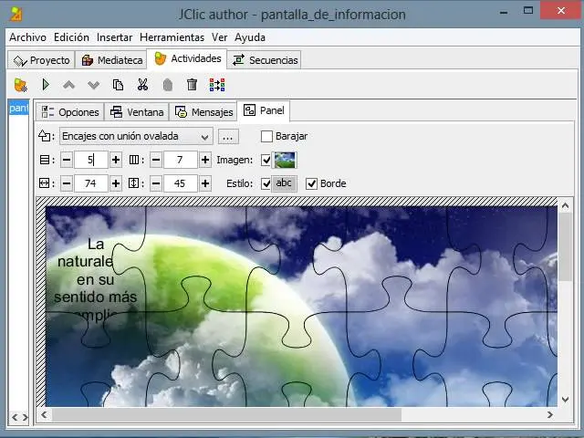Minimize the JClic author window
This screenshot has height=438, width=584.
click(x=504, y=12)
